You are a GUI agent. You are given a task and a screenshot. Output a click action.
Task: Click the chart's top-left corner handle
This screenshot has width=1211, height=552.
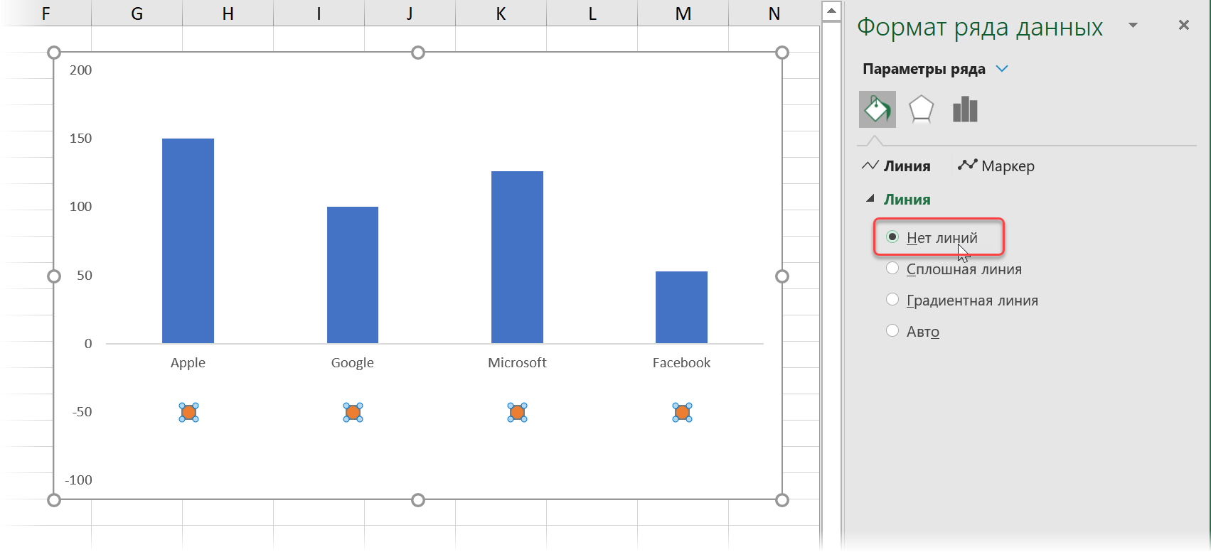pyautogui.click(x=54, y=53)
